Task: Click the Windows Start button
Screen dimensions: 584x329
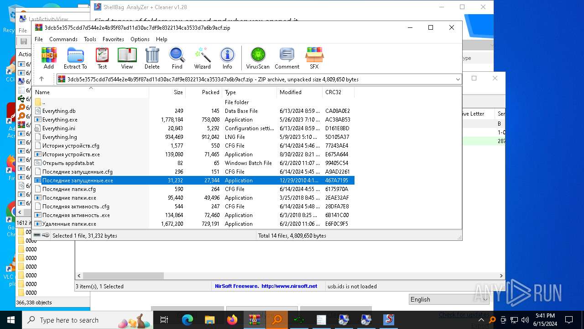Action: tap(11, 320)
